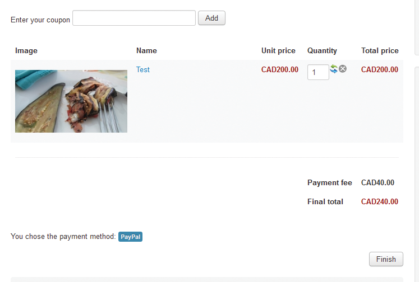Click the Add coupon button
The width and height of the screenshot is (419, 282).
click(x=211, y=18)
